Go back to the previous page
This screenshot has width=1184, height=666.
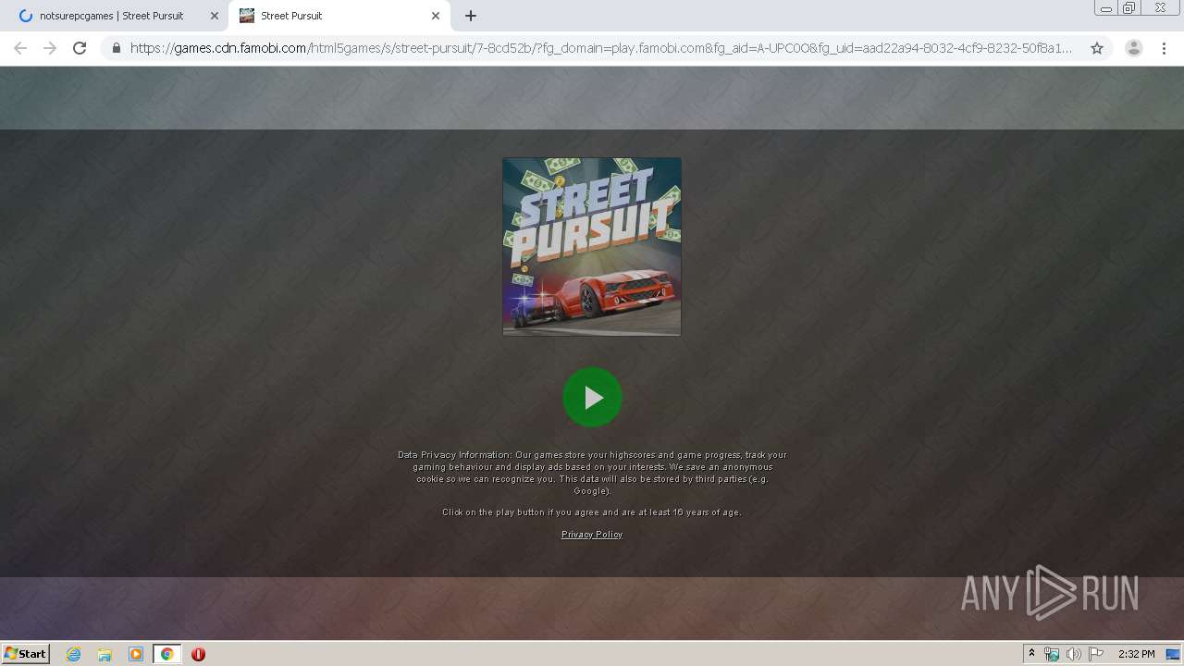20,48
